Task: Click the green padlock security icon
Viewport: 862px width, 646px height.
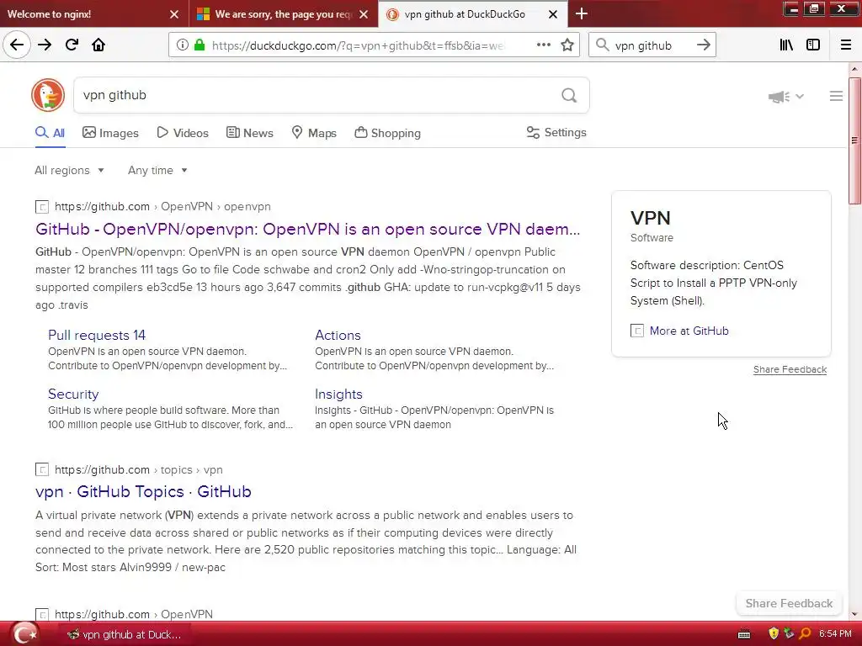Action: 200,45
